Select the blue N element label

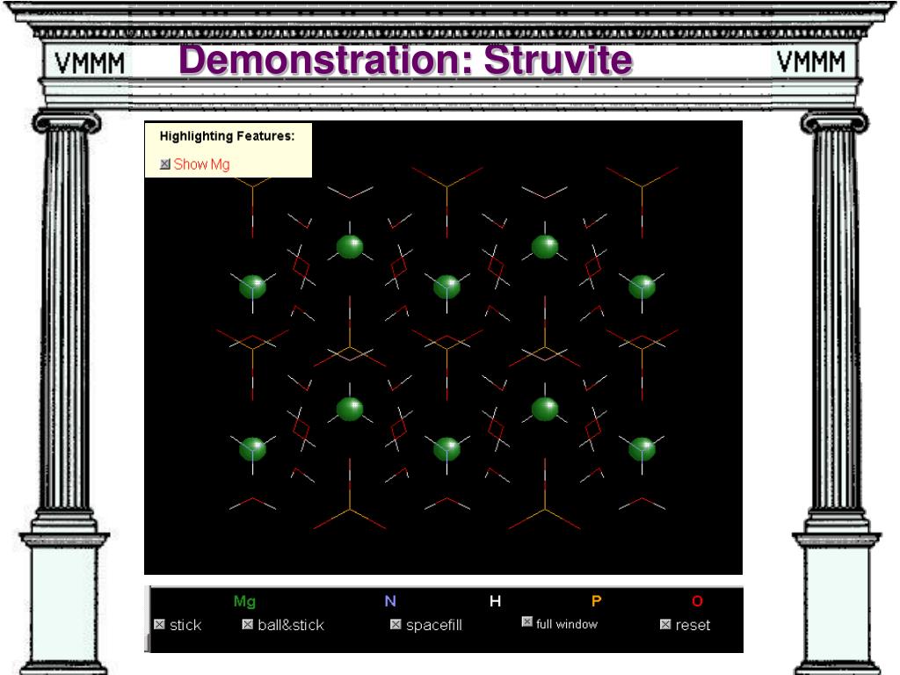(390, 601)
